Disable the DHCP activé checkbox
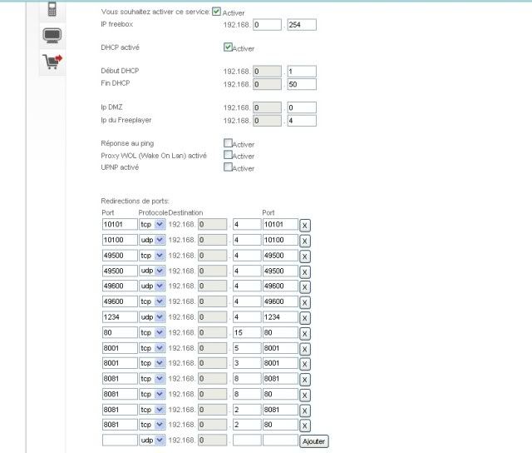This screenshot has height=453, width=532. pos(229,47)
